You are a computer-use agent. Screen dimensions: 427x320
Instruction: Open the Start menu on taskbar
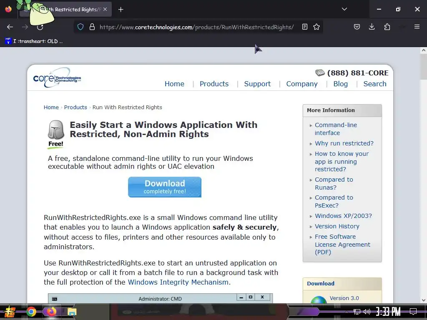pos(10,312)
